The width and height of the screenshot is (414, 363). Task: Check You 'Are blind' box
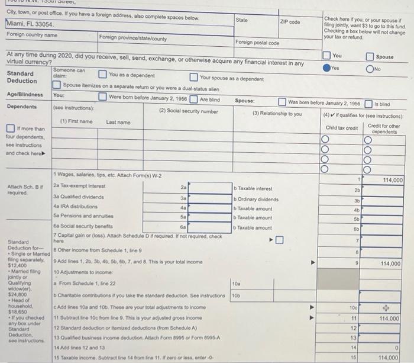click(x=194, y=99)
